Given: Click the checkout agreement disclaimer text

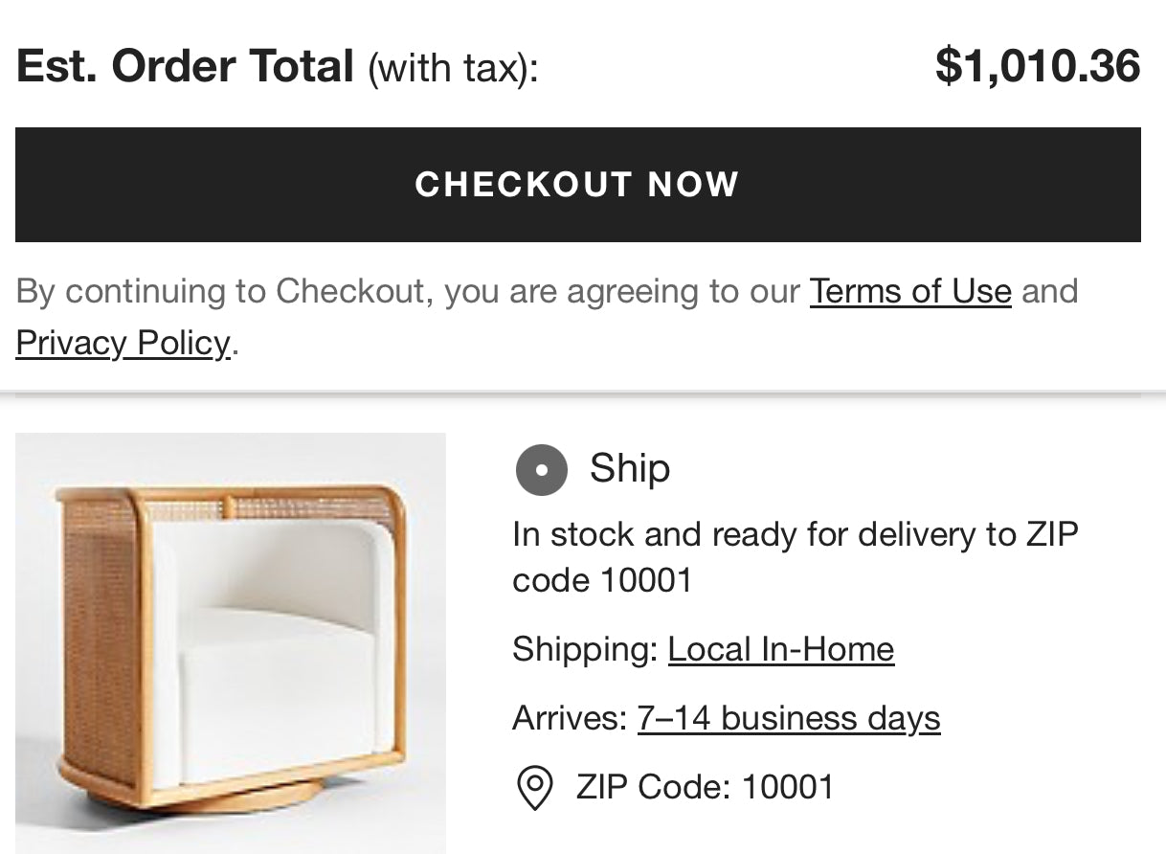Looking at the screenshot, I should click(412, 291).
